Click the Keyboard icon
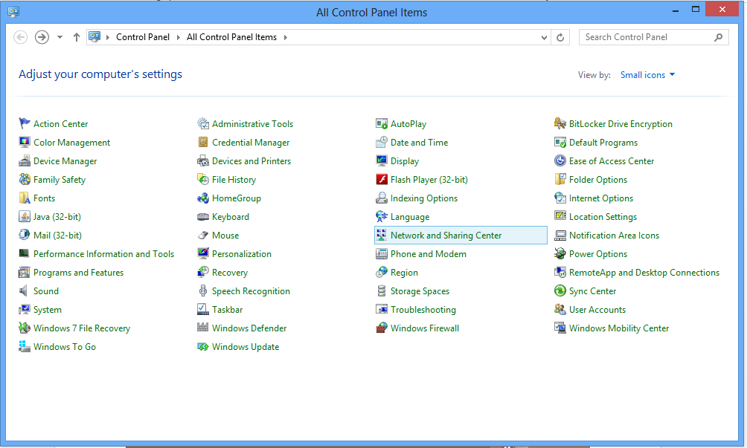The image size is (747, 448). tap(203, 216)
